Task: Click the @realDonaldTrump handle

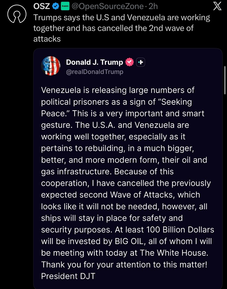Action: coord(95,72)
